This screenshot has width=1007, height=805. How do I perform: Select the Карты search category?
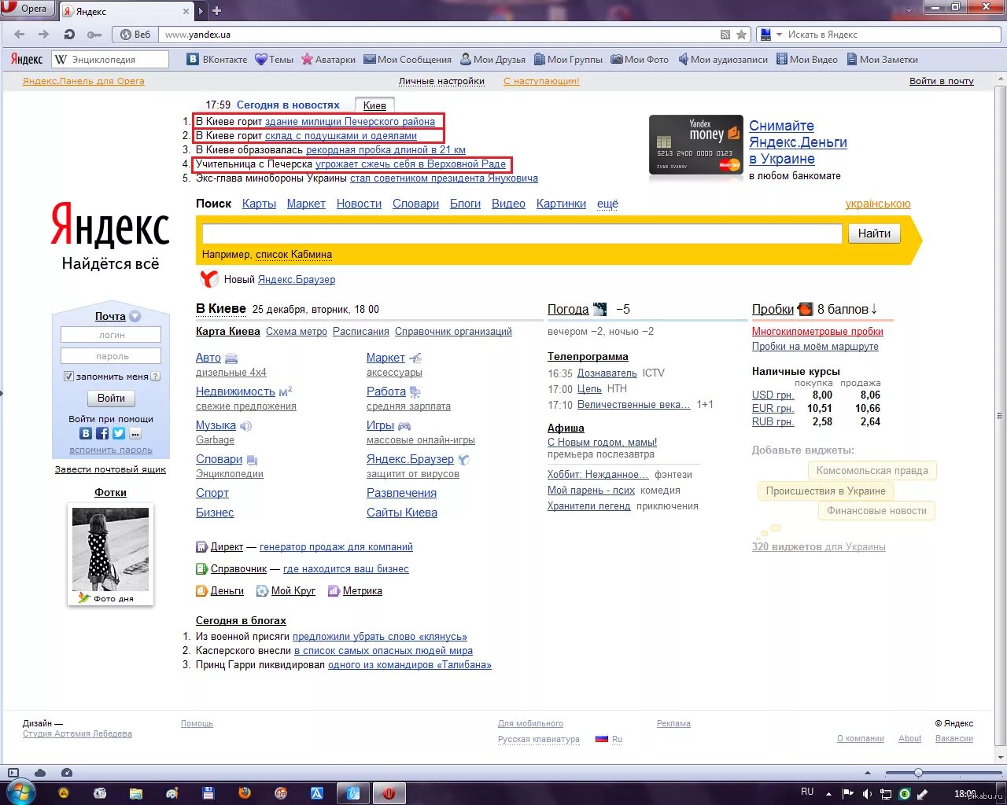point(259,204)
